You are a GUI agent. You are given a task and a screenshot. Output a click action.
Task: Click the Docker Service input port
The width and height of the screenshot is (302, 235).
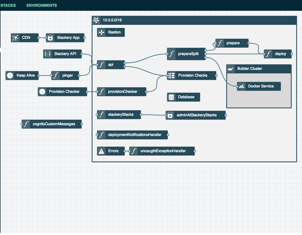(237, 86)
